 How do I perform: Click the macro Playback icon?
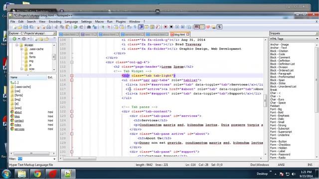pyautogui.click(x=177, y=27)
